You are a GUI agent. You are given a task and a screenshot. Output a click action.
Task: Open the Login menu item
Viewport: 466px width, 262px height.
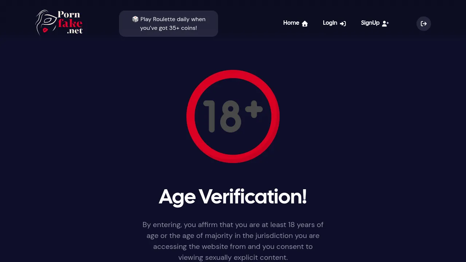click(330, 23)
